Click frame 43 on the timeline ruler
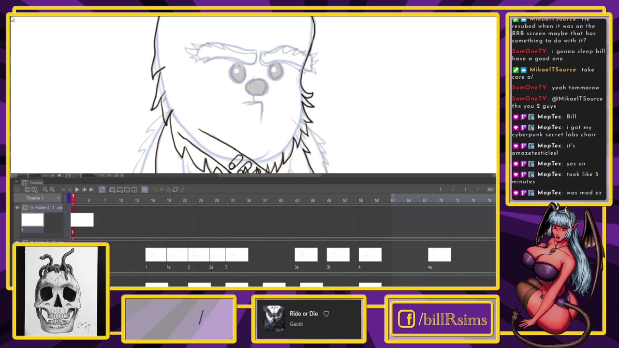This screenshot has height=348, width=619. point(297,200)
